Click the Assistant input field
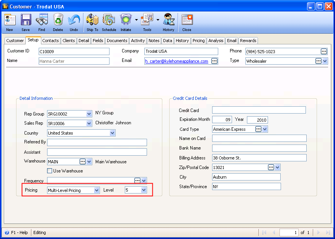This screenshot has width=335, height=239. (97, 152)
